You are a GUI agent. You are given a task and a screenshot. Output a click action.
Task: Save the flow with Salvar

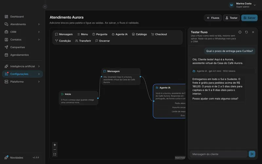249,18
